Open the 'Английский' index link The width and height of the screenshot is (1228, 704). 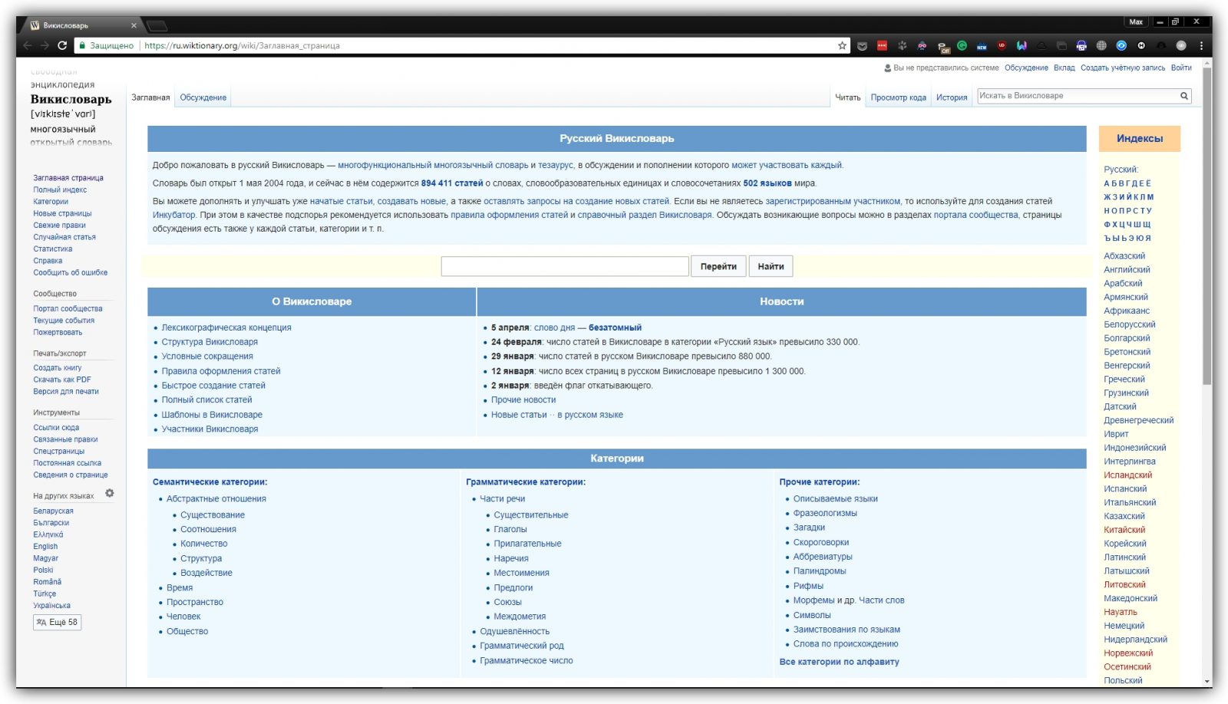[1127, 270]
